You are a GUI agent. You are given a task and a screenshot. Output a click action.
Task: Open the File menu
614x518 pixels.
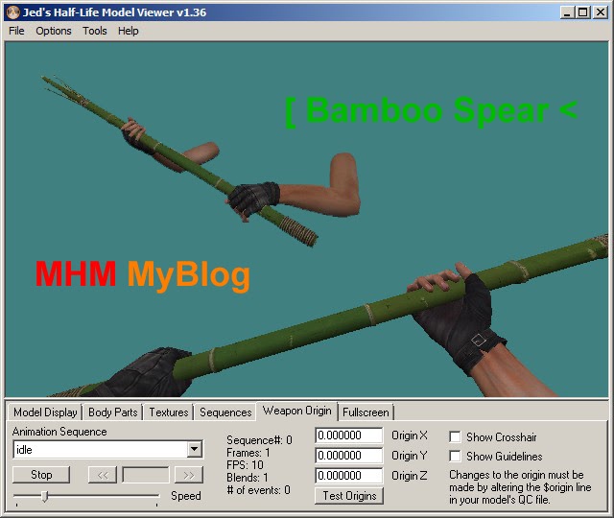pos(16,31)
